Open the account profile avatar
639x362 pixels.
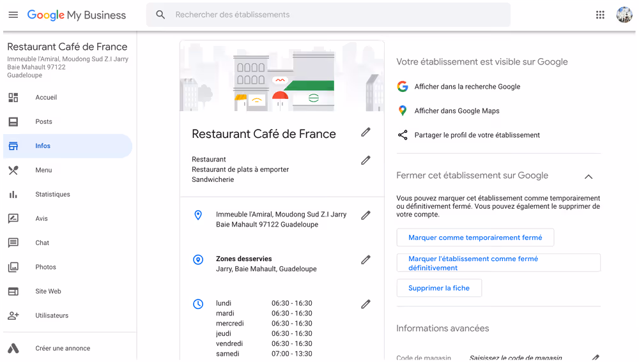[x=624, y=15]
